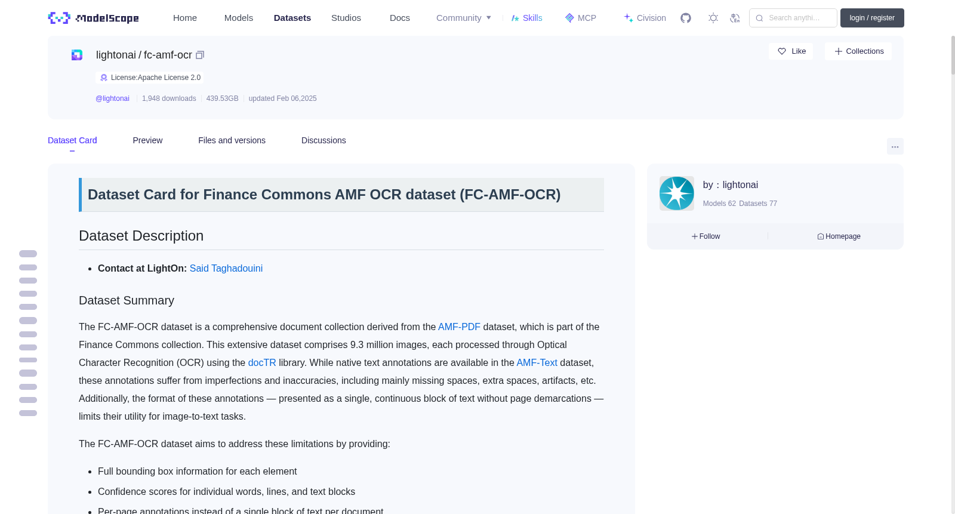Image resolution: width=955 pixels, height=514 pixels.
Task: Add the dataset to Collections
Action: pyautogui.click(x=858, y=51)
